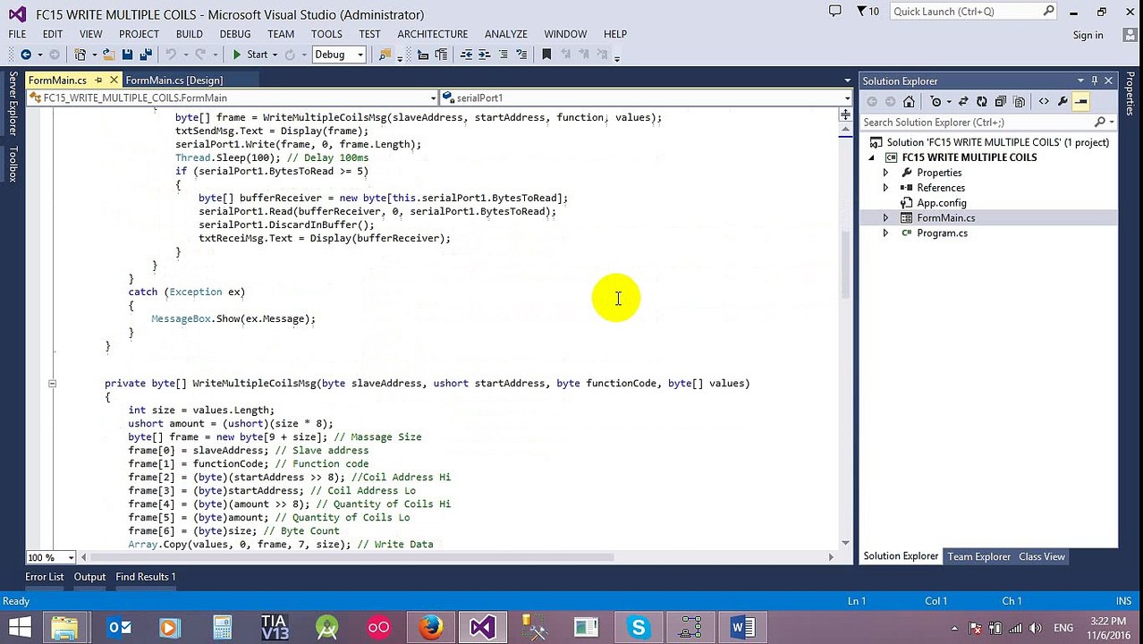
Task: Switch to the Team Explorer tab
Action: pyautogui.click(x=978, y=556)
